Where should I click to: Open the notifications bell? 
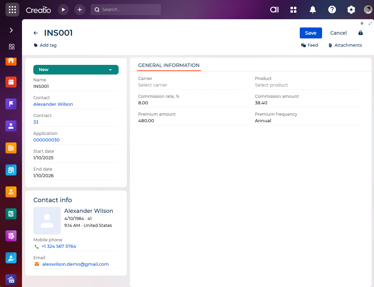tap(313, 10)
